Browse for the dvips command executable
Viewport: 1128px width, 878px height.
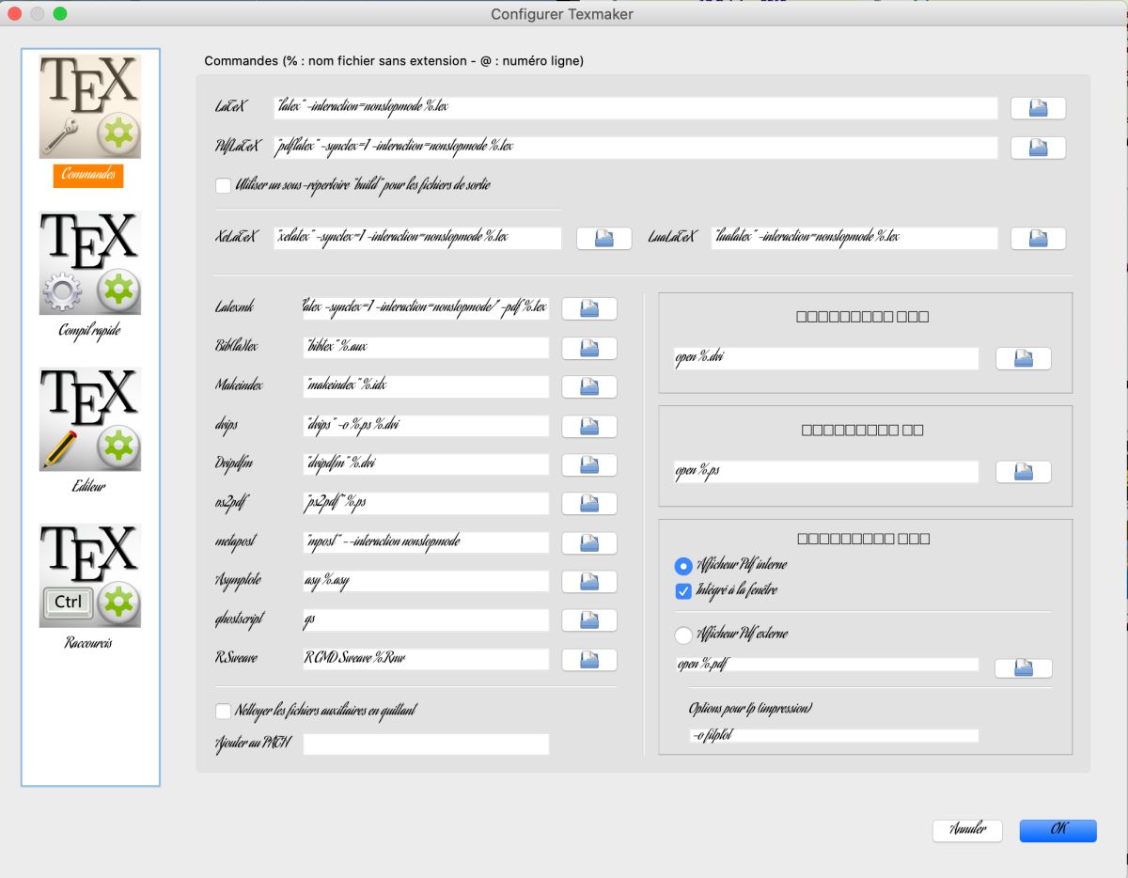pos(589,426)
